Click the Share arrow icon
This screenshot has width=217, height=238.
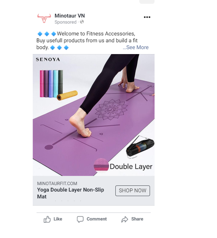click(x=125, y=219)
